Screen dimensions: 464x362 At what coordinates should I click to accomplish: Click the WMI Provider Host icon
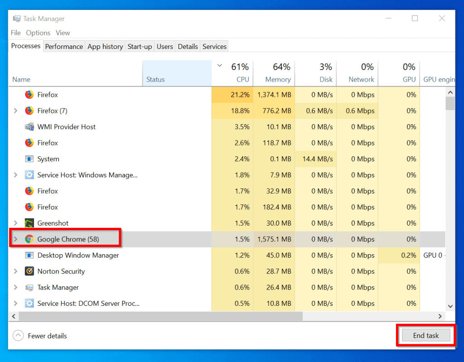29,127
